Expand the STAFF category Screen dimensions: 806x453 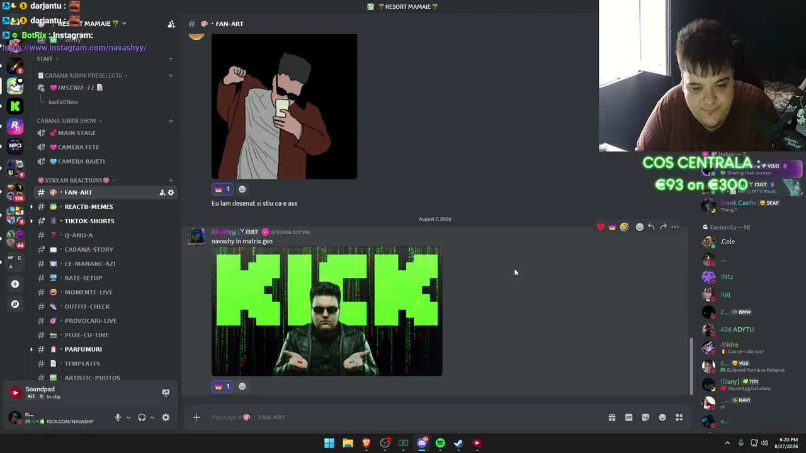[x=47, y=59]
